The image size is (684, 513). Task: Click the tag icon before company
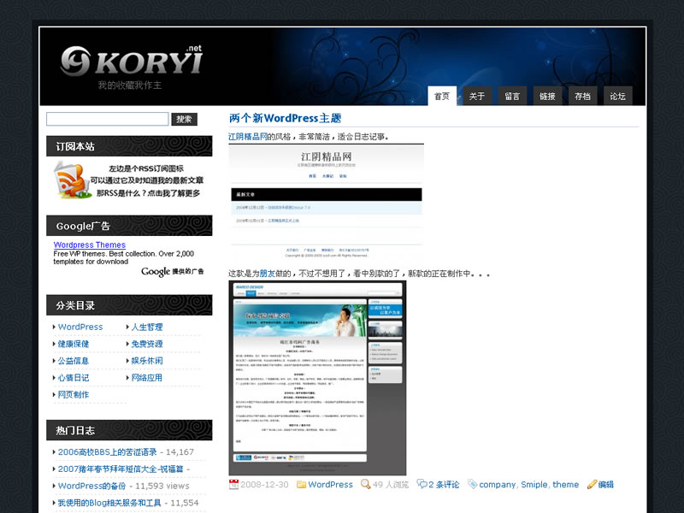[x=472, y=484]
